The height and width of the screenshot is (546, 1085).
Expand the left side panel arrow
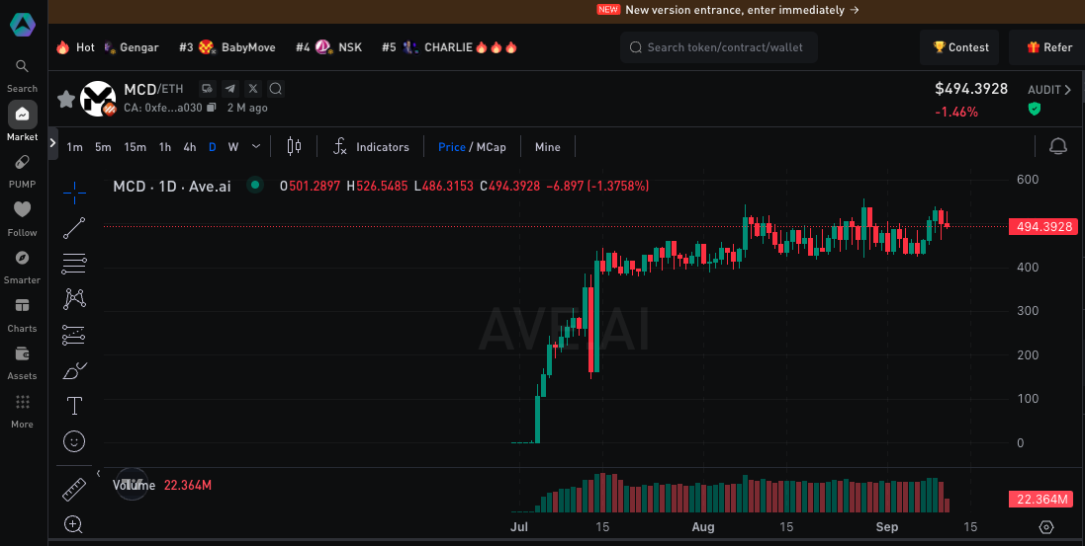[x=52, y=143]
